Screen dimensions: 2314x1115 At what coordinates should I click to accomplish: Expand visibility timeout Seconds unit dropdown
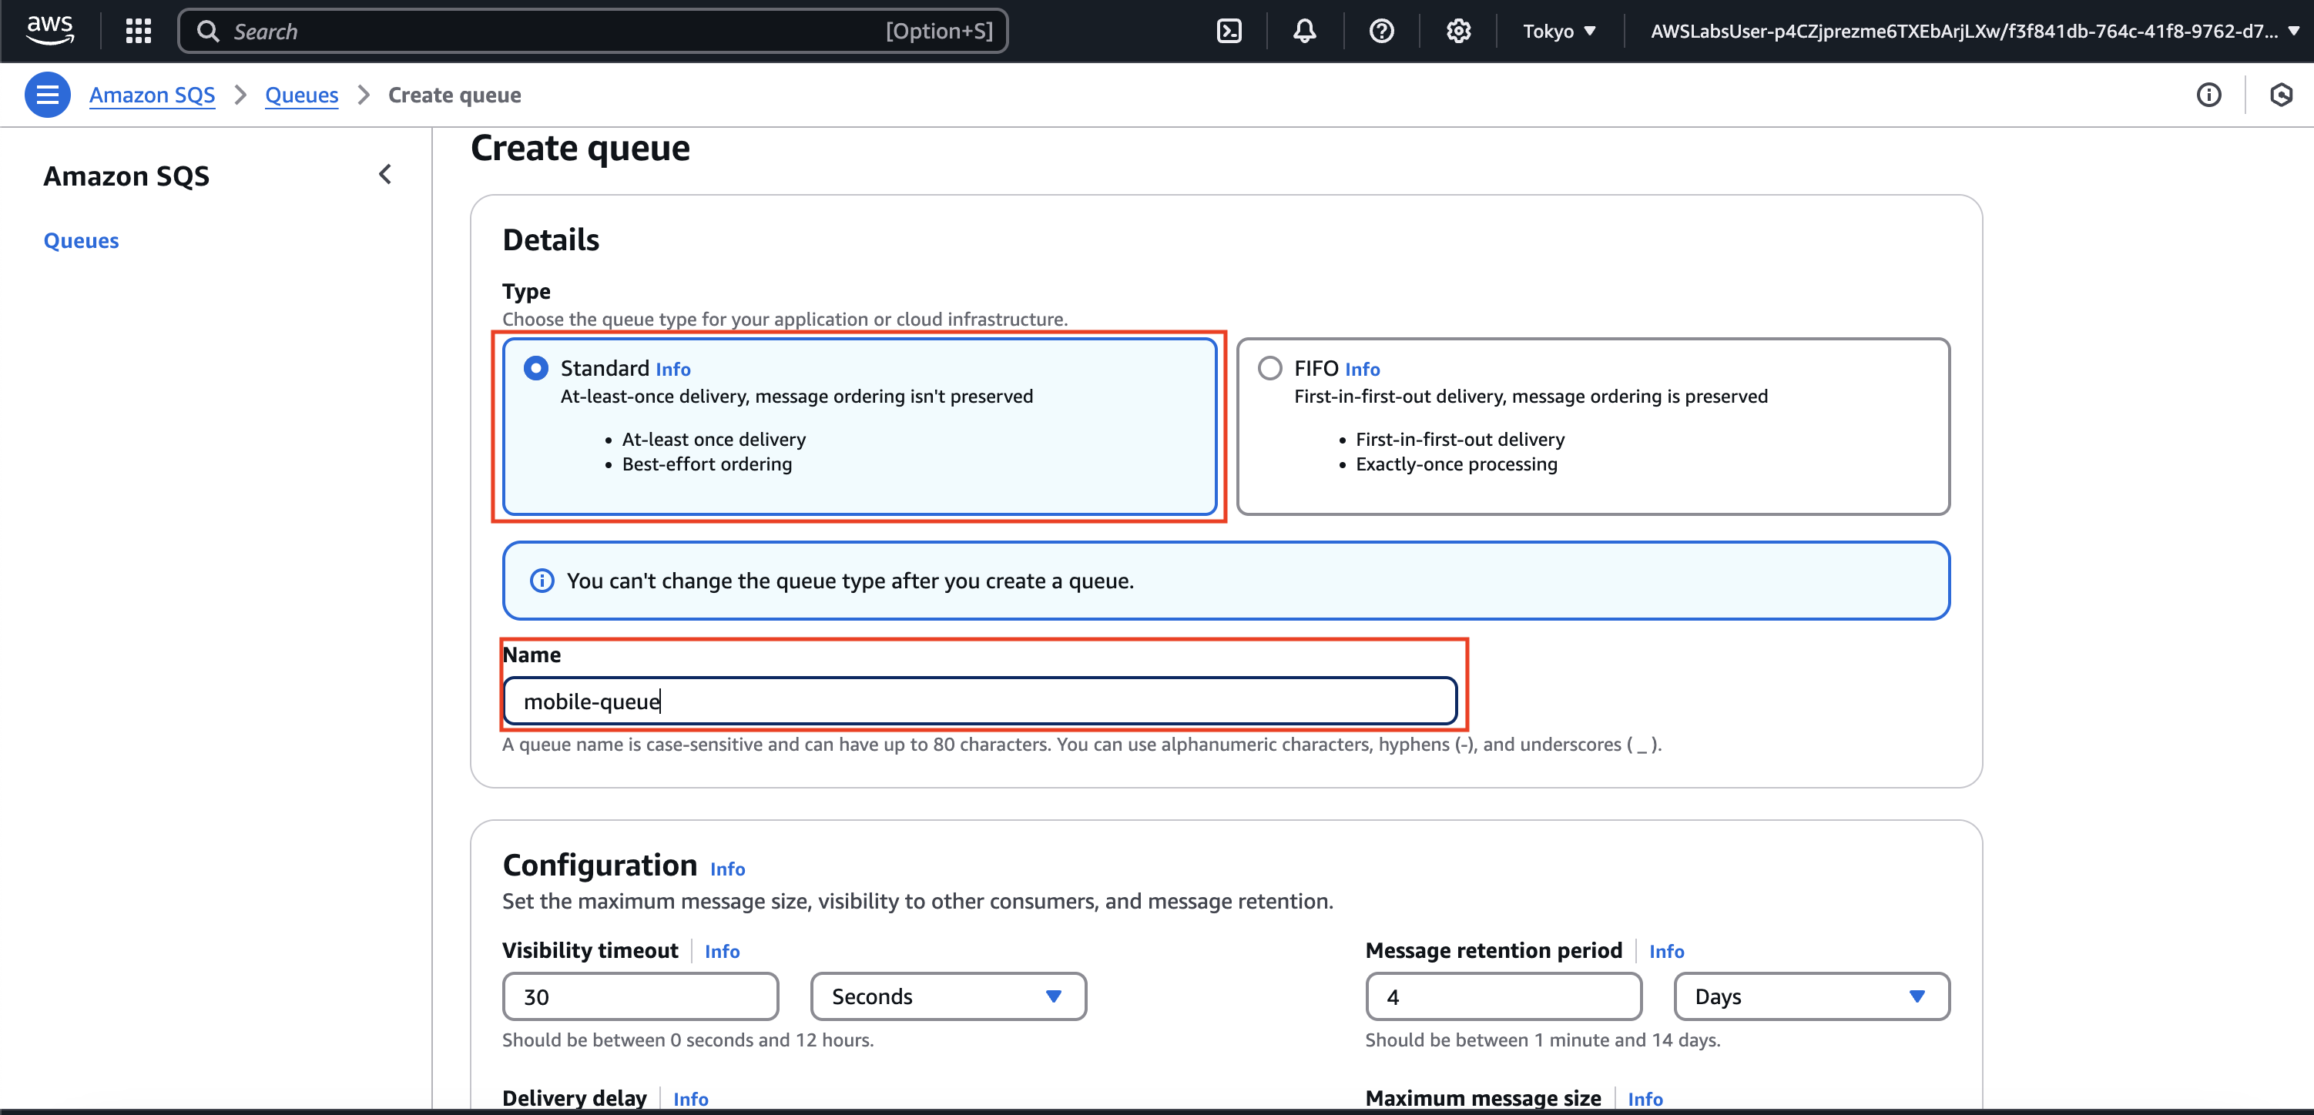tap(947, 996)
